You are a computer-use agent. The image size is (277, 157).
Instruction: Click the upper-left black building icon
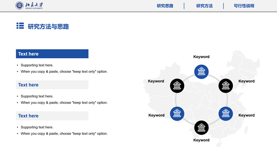click(x=177, y=86)
